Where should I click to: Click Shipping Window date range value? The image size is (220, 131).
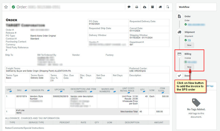[141, 38]
